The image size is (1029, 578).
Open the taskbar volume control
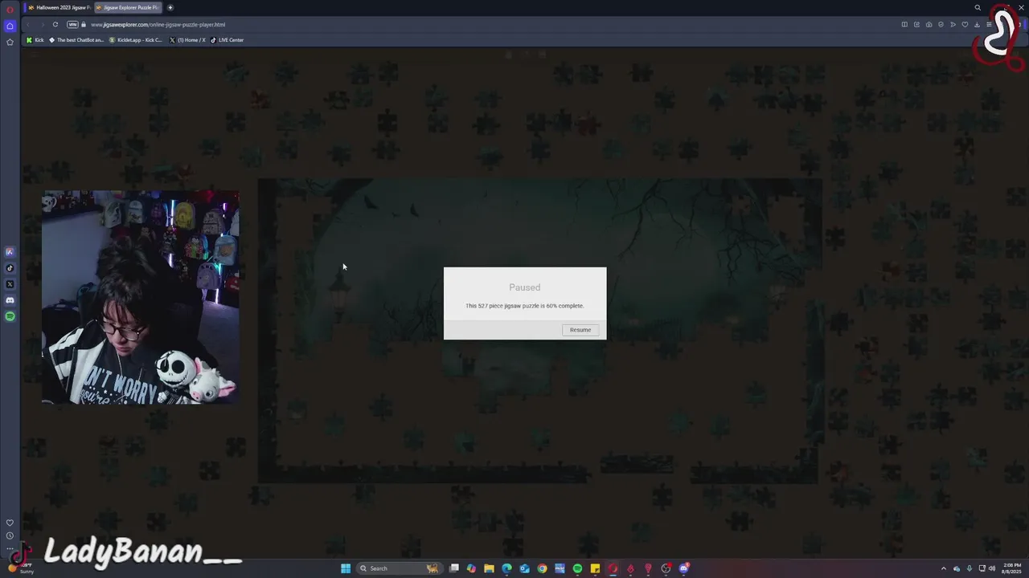[992, 568]
